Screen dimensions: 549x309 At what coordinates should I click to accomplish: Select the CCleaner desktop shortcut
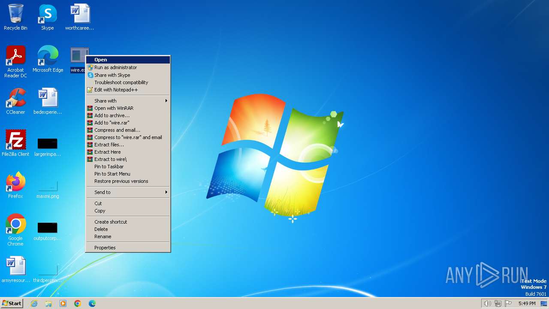pos(15,101)
